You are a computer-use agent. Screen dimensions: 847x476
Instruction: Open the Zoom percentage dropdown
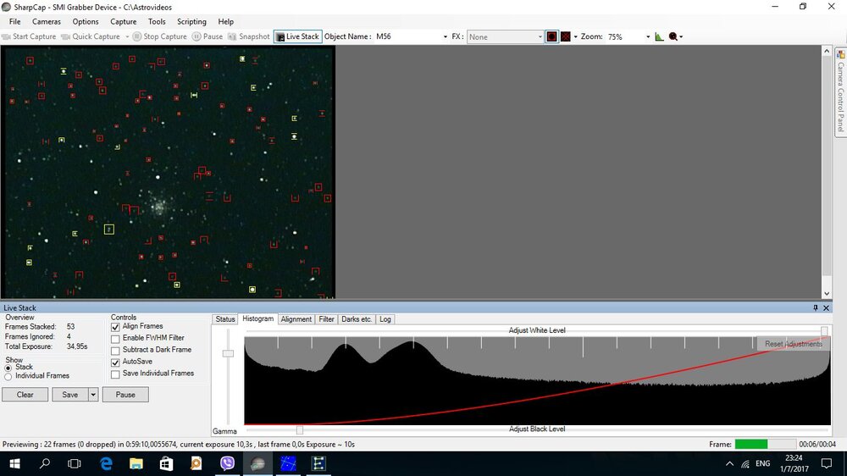[x=648, y=37]
